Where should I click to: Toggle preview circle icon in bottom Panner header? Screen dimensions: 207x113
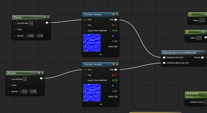(x=39, y=73)
